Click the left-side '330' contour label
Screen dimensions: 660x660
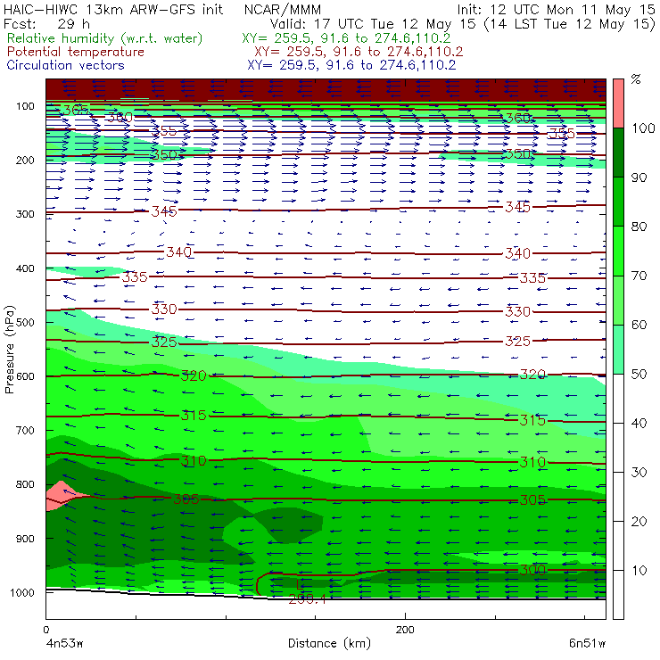tap(164, 309)
